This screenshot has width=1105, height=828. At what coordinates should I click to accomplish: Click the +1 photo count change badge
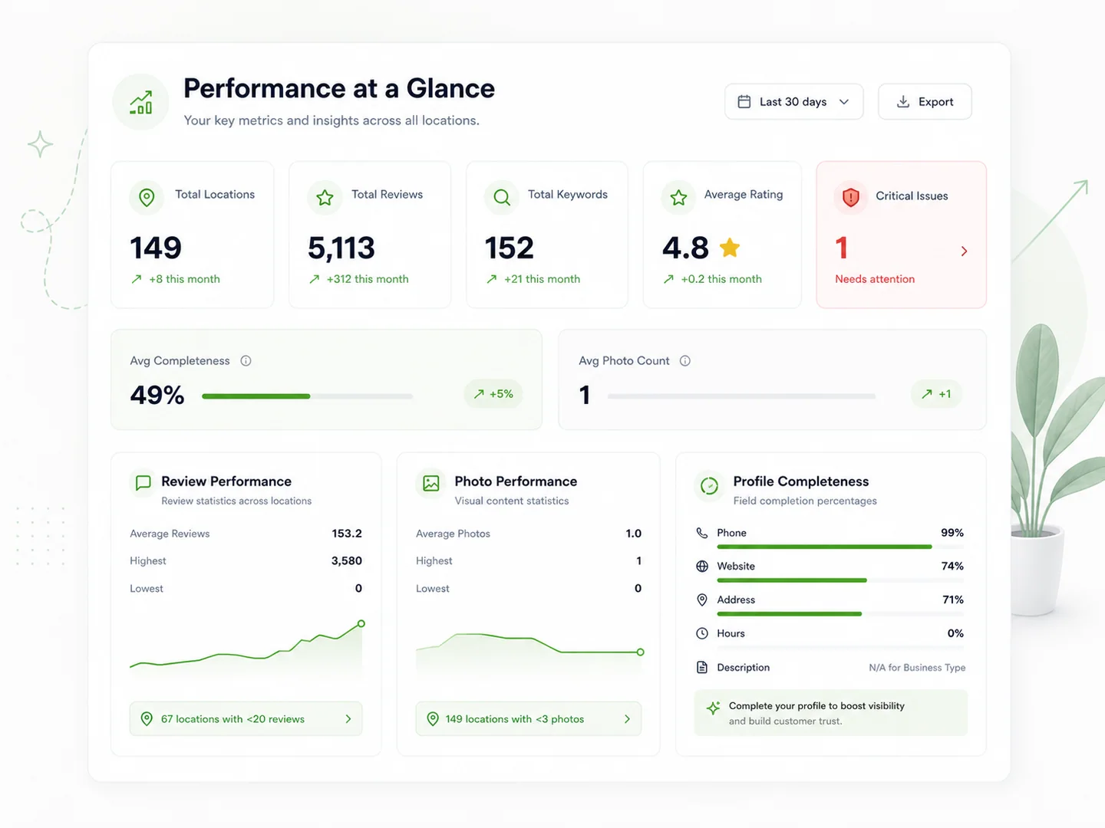[x=936, y=394]
